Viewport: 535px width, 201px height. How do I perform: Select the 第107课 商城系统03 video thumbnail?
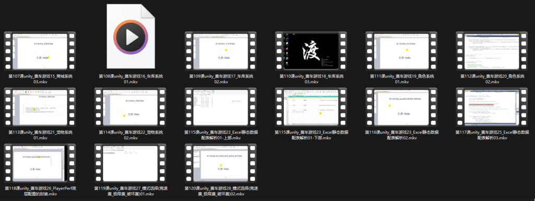40,51
